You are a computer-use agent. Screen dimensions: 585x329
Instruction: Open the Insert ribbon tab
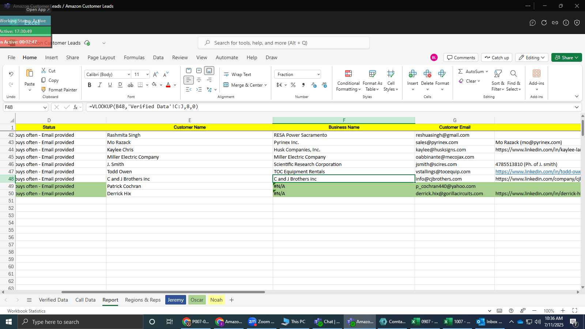click(x=52, y=57)
